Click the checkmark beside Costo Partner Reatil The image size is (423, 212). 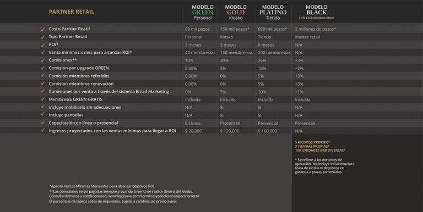[42, 29]
